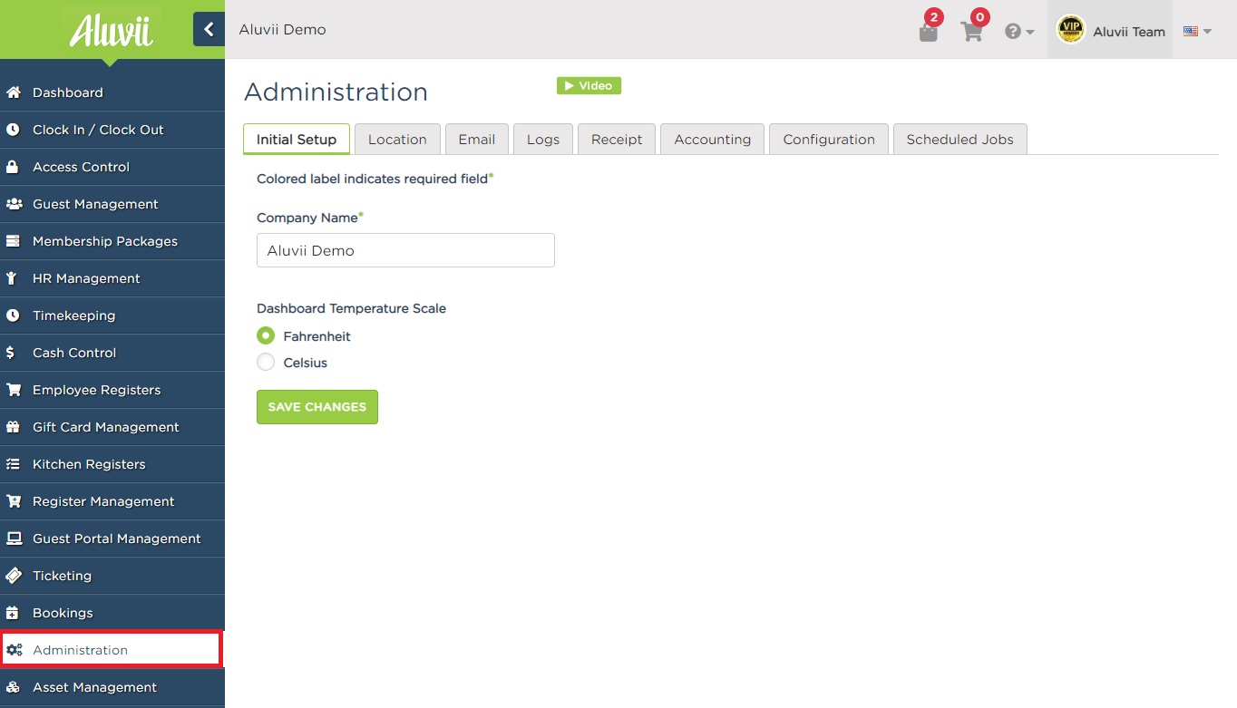
Task: Click the Aluvii Demo header title
Action: tap(282, 30)
